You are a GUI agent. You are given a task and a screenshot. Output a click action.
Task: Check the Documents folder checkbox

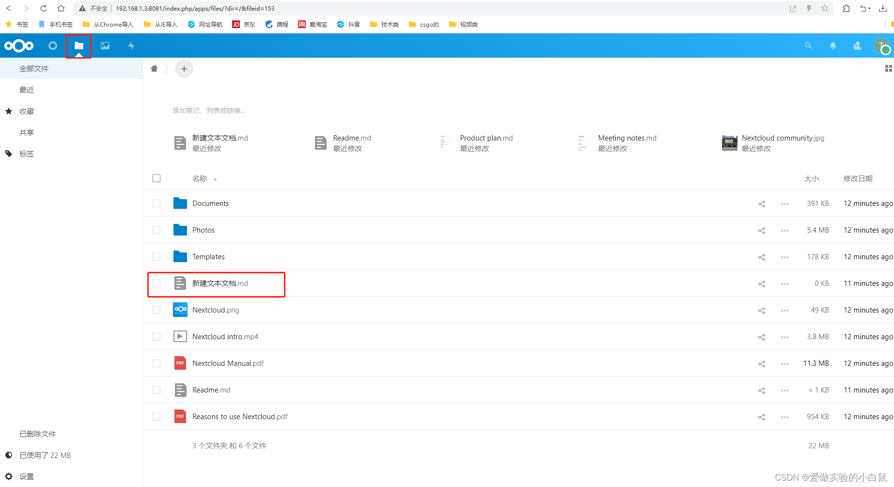click(x=157, y=204)
